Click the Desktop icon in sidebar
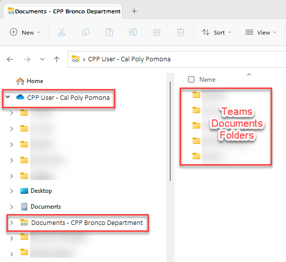 click(x=24, y=191)
